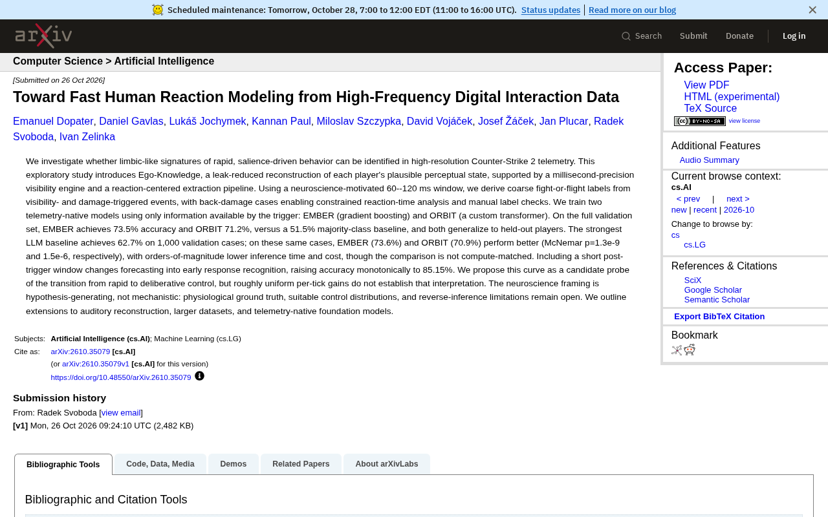
Task: Click the view license link
Action: coord(745,121)
